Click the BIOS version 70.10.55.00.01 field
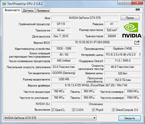Viewport: 145px width, 124px height. pyautogui.click(x=92, y=42)
